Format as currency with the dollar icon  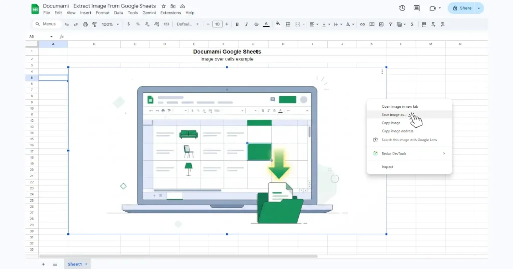pos(129,24)
